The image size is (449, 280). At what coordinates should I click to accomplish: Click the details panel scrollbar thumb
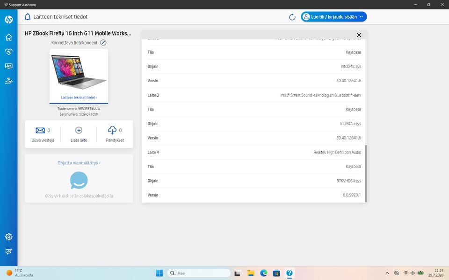tap(366, 174)
